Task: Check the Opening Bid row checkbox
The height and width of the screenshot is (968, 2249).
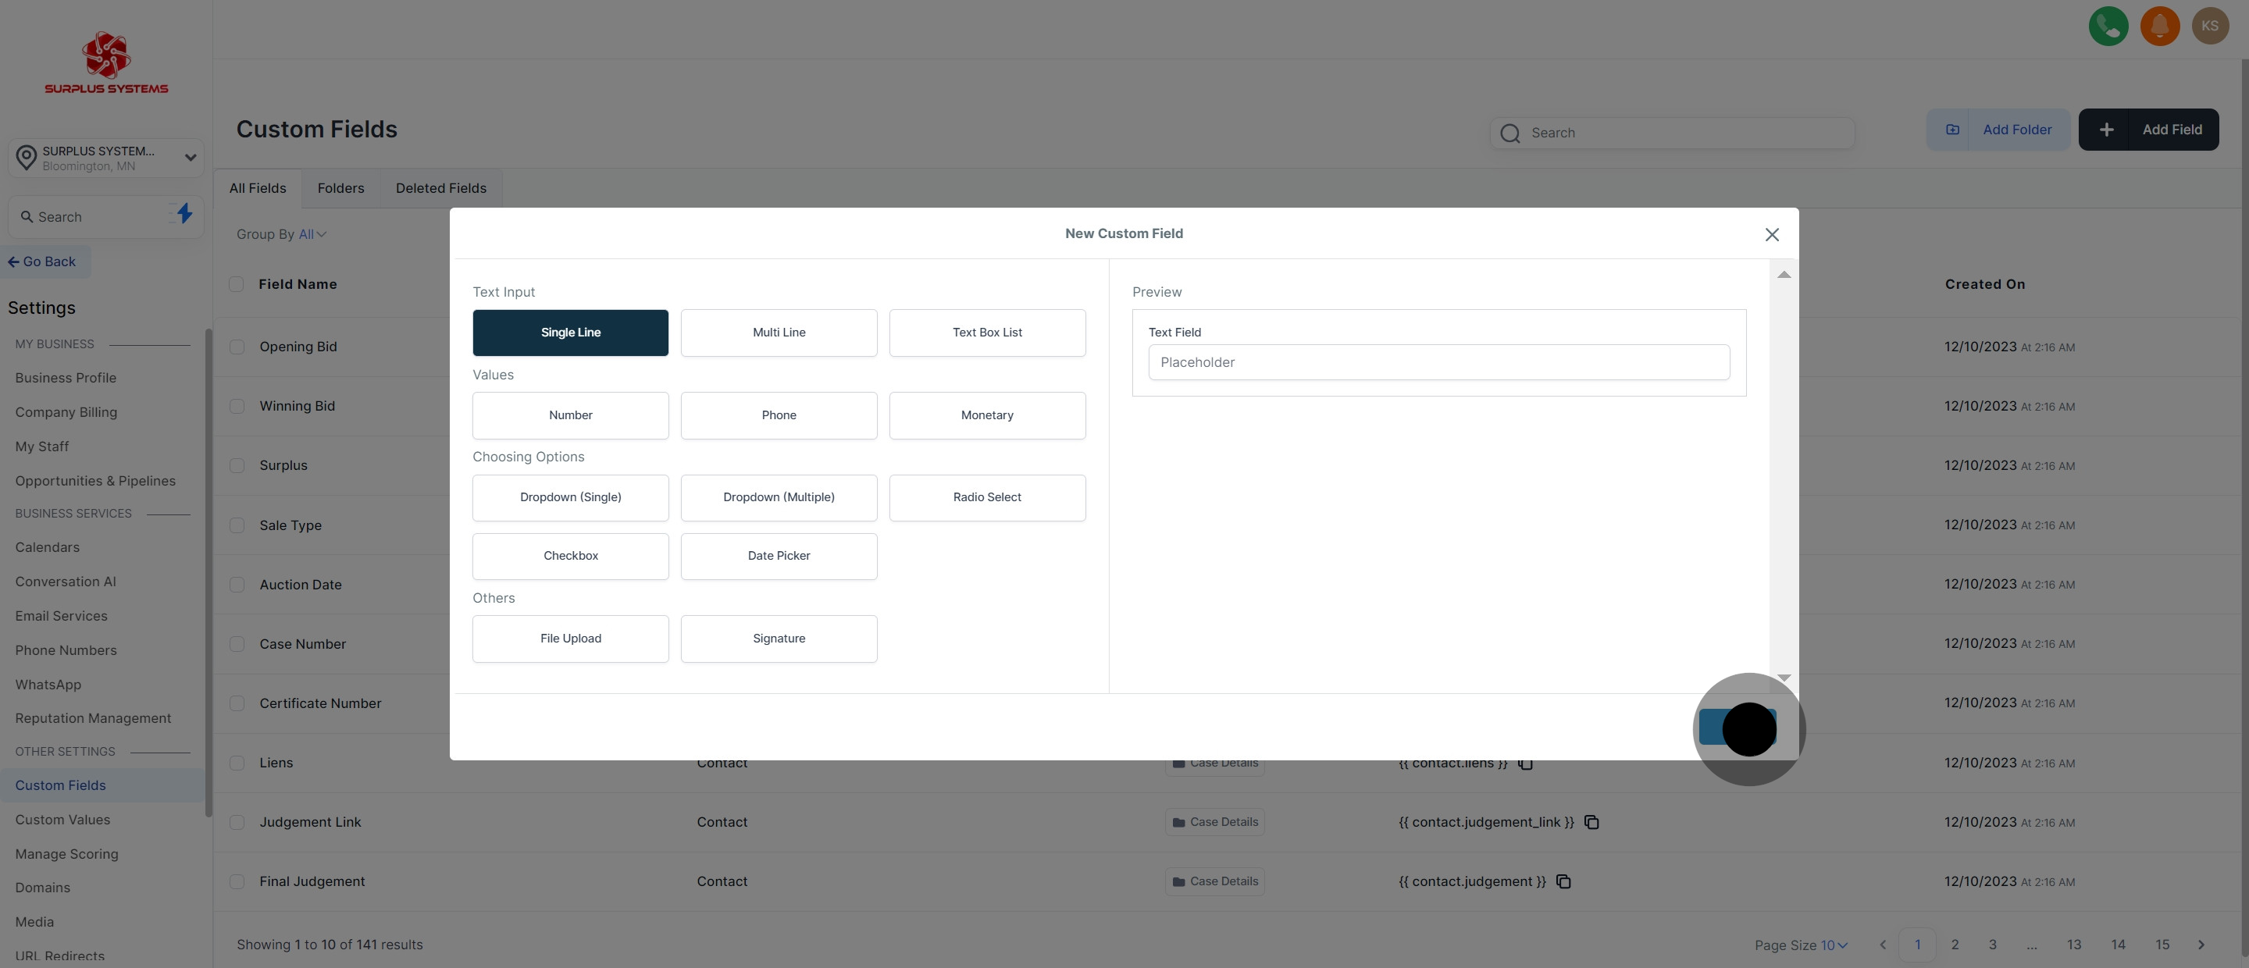Action: pyautogui.click(x=237, y=347)
